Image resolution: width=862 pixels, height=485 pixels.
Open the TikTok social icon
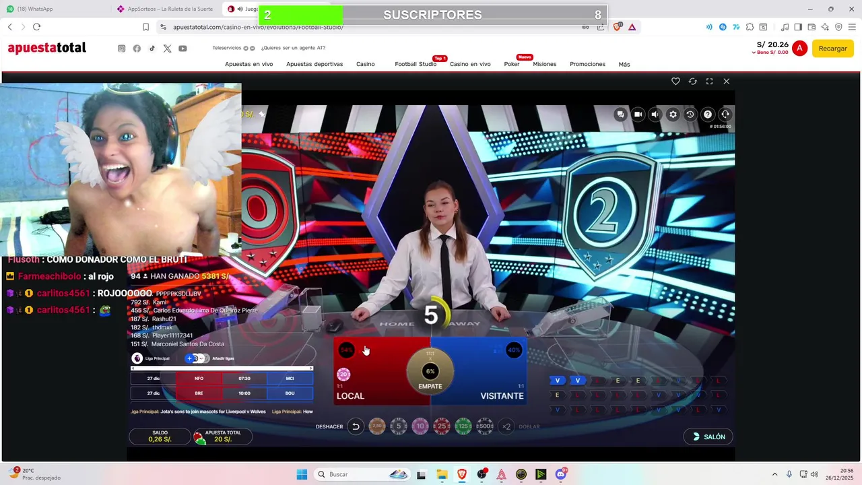[x=152, y=48]
